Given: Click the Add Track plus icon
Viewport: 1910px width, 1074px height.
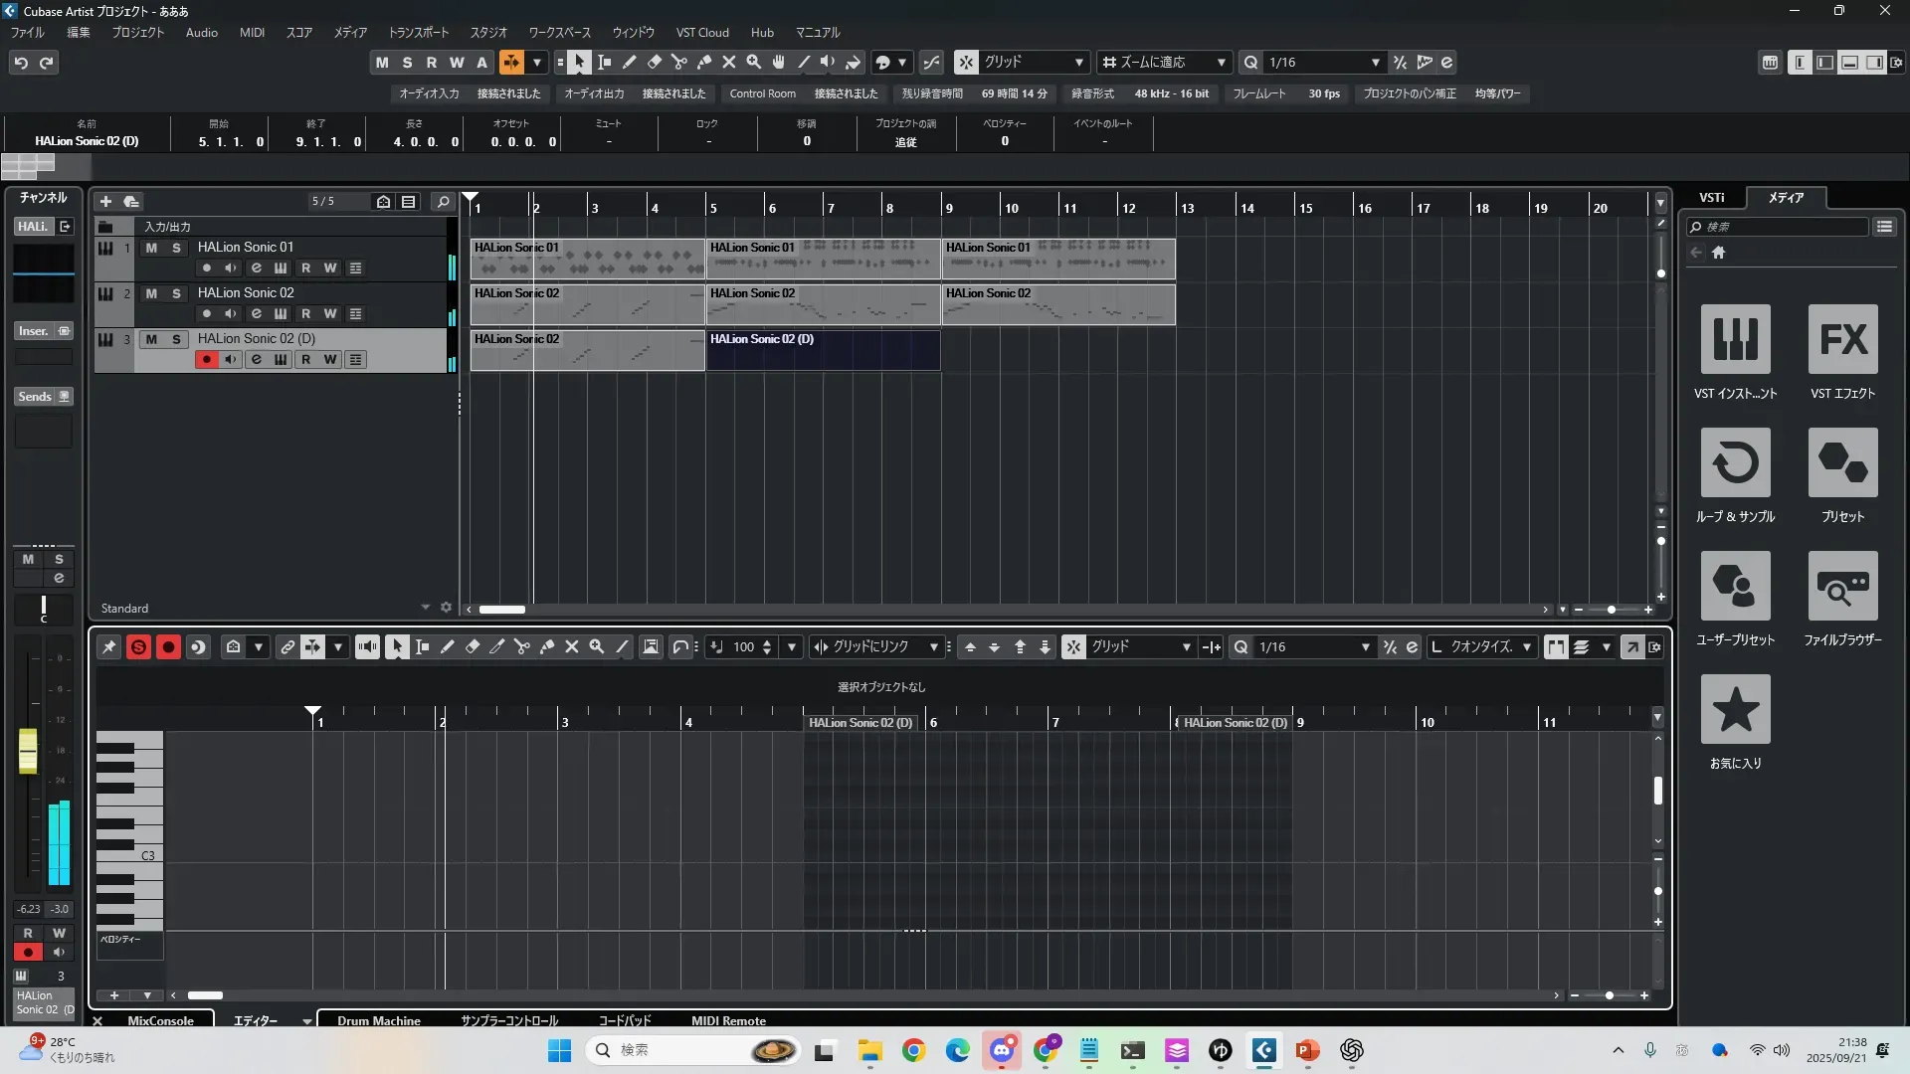Looking at the screenshot, I should (105, 202).
